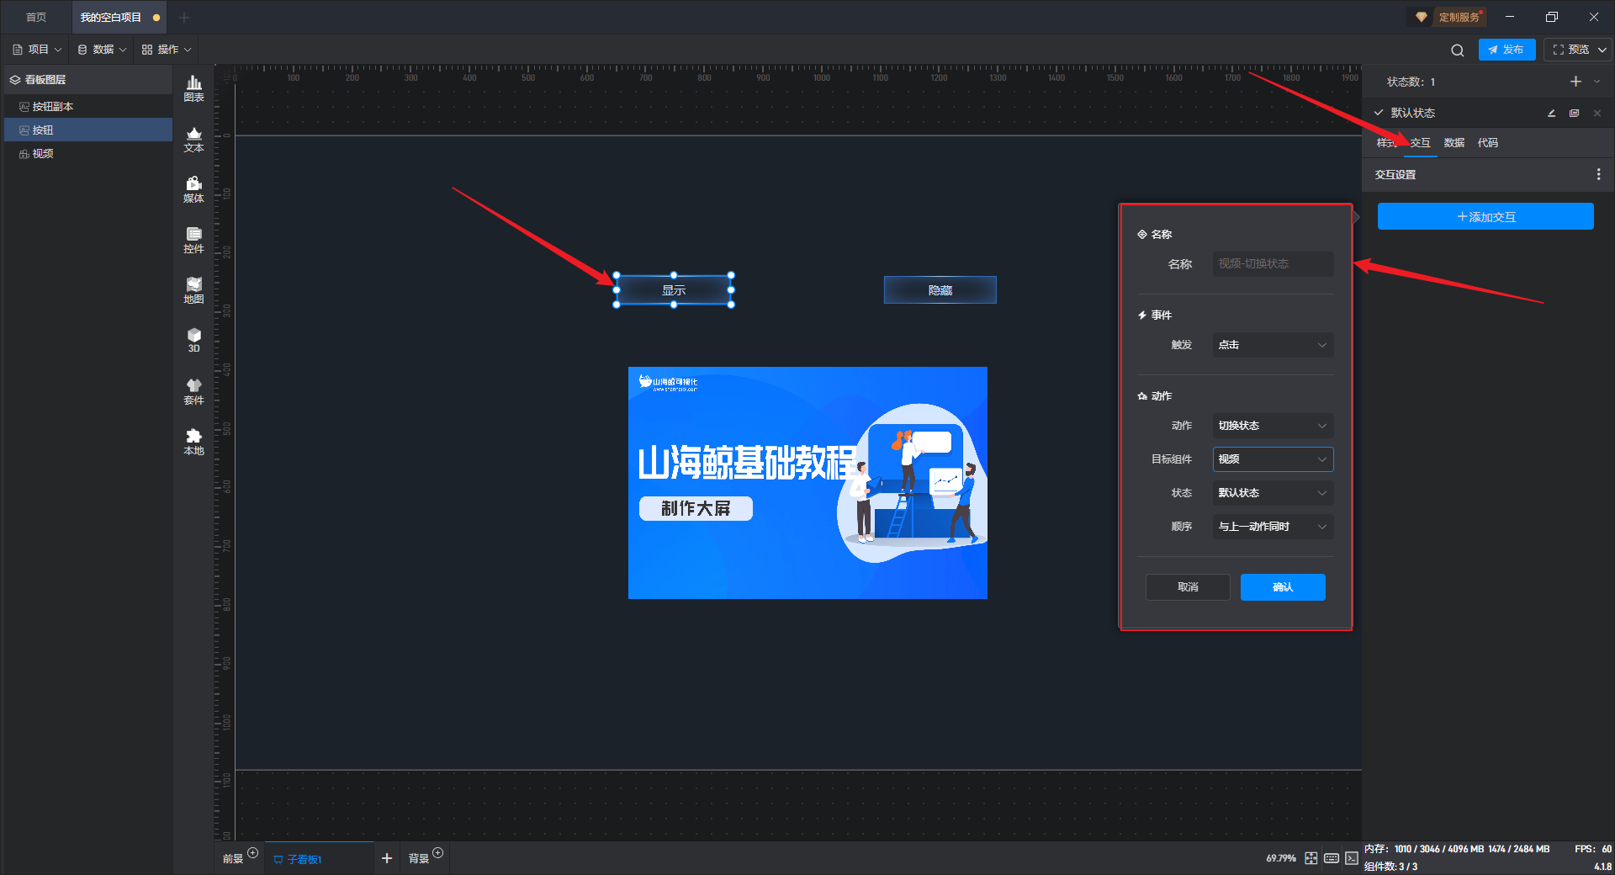
Task: Click fit-to-screen icon beside zoom percentage
Action: click(1311, 858)
